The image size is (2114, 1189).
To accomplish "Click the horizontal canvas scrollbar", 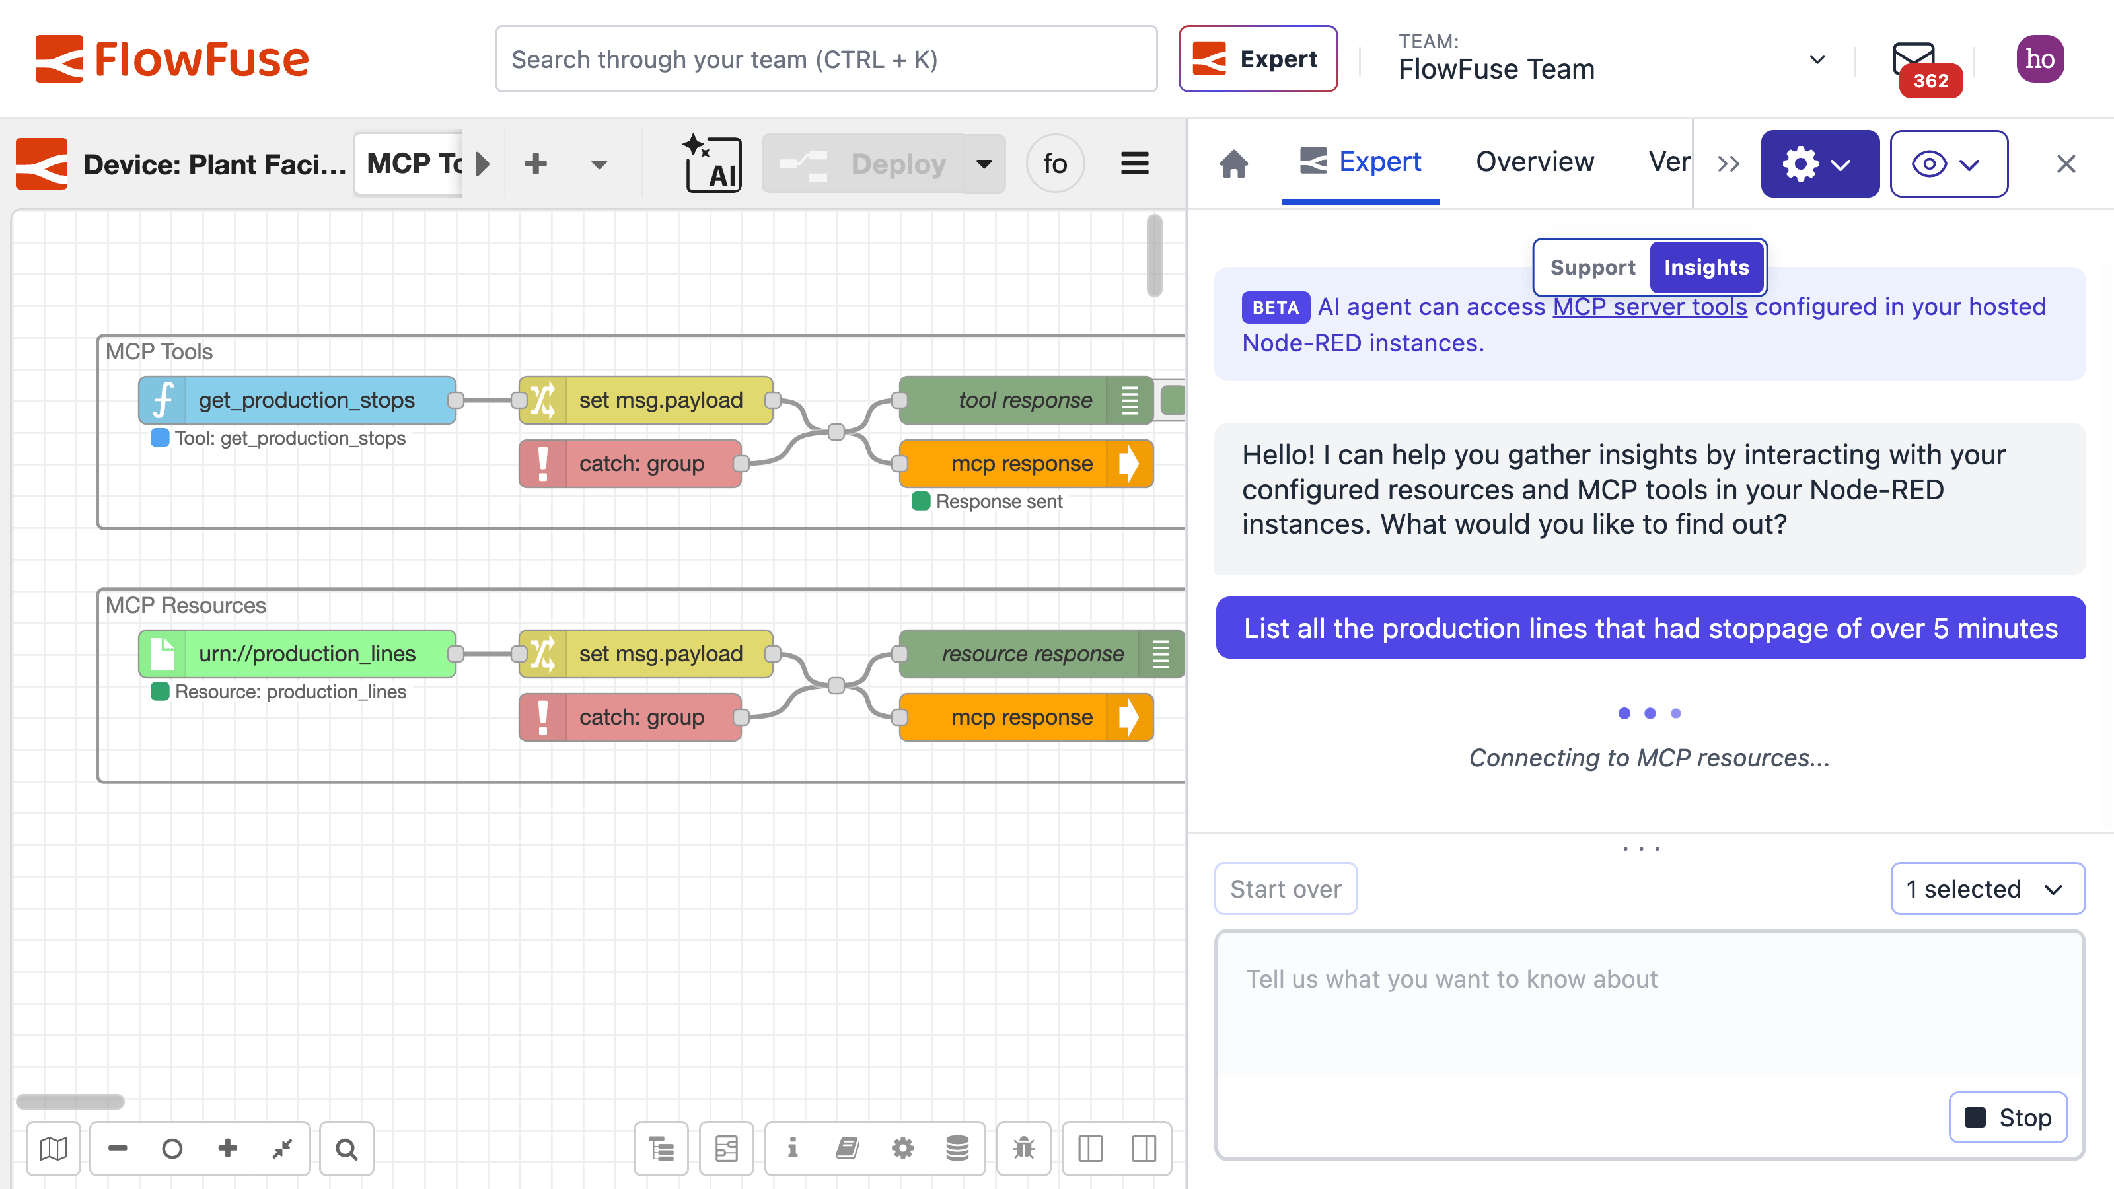I will (71, 1101).
